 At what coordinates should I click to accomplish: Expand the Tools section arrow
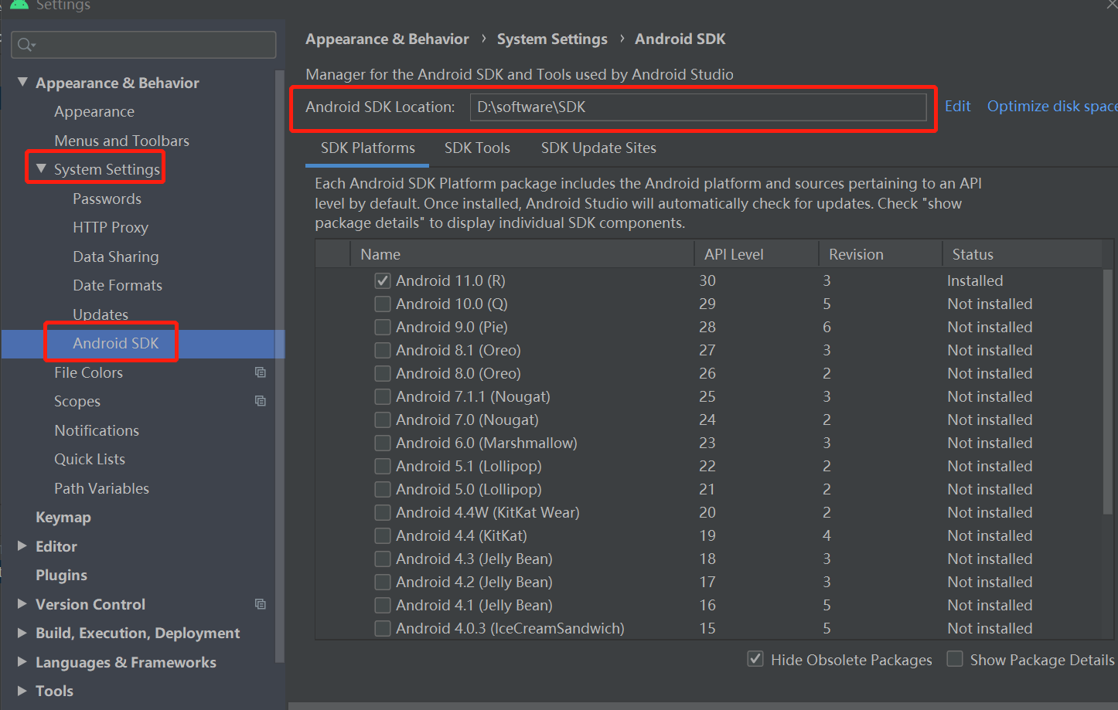point(22,690)
